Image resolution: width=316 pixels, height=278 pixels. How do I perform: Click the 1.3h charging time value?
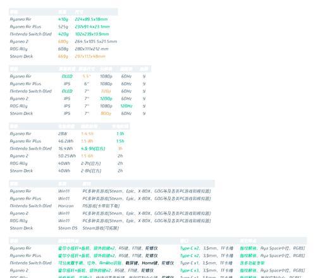pyautogui.click(x=120, y=134)
